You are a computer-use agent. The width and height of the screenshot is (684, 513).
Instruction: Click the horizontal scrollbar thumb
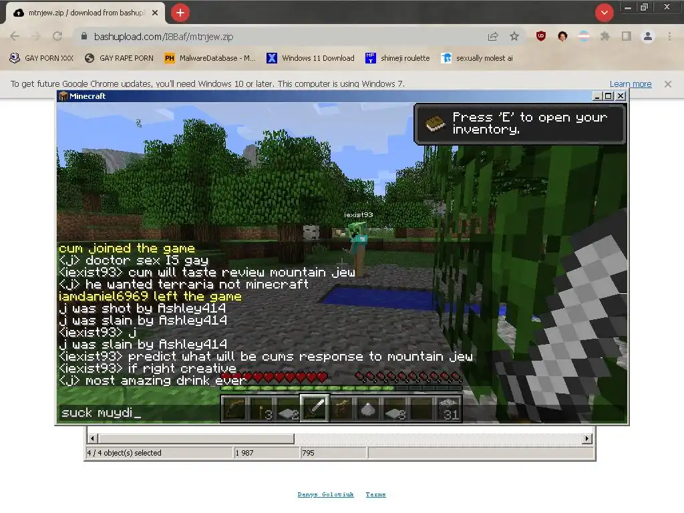[196, 438]
